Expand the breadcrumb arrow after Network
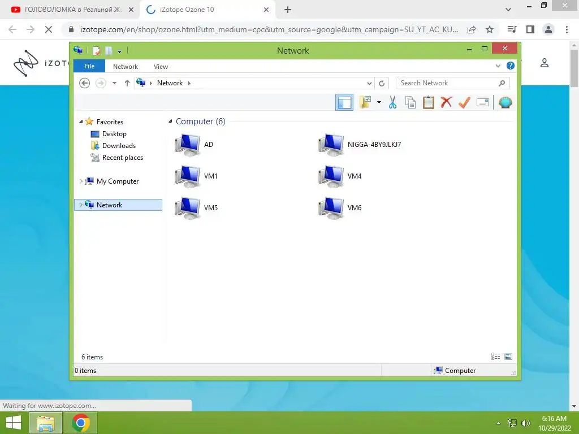This screenshot has height=434, width=579. pos(189,83)
